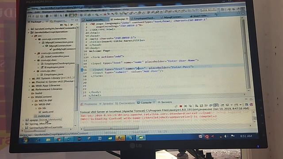Collapse the WEB-INF folder
283x159 pixels.
[32, 104]
